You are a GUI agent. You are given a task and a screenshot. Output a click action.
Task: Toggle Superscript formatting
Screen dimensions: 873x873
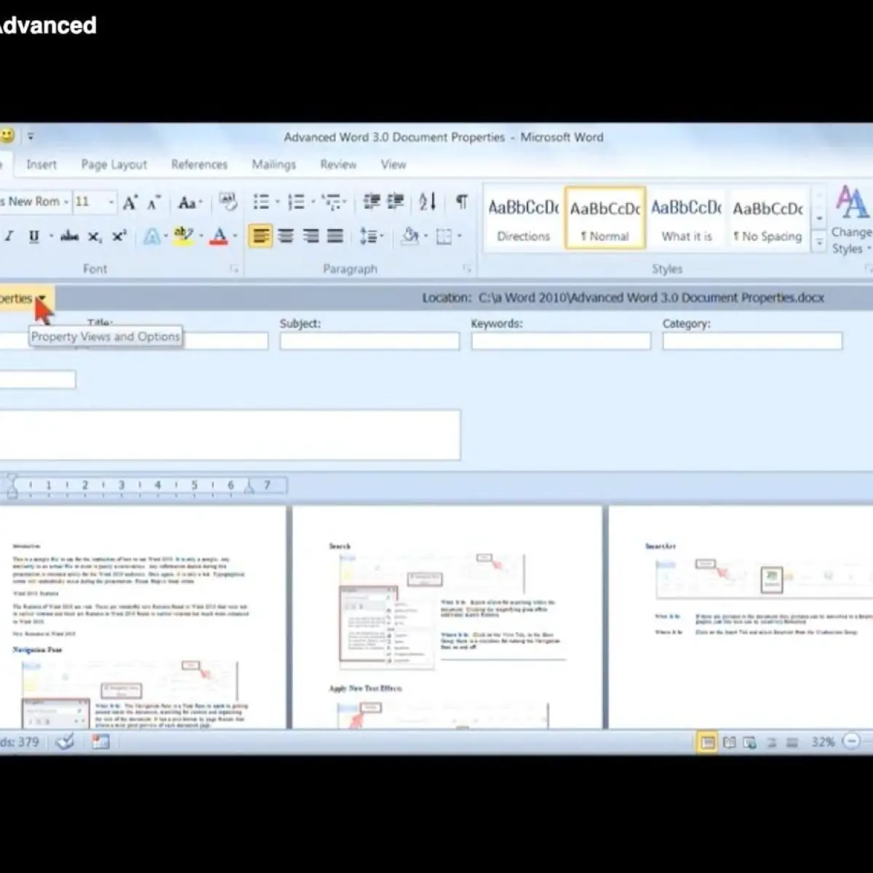[119, 236]
